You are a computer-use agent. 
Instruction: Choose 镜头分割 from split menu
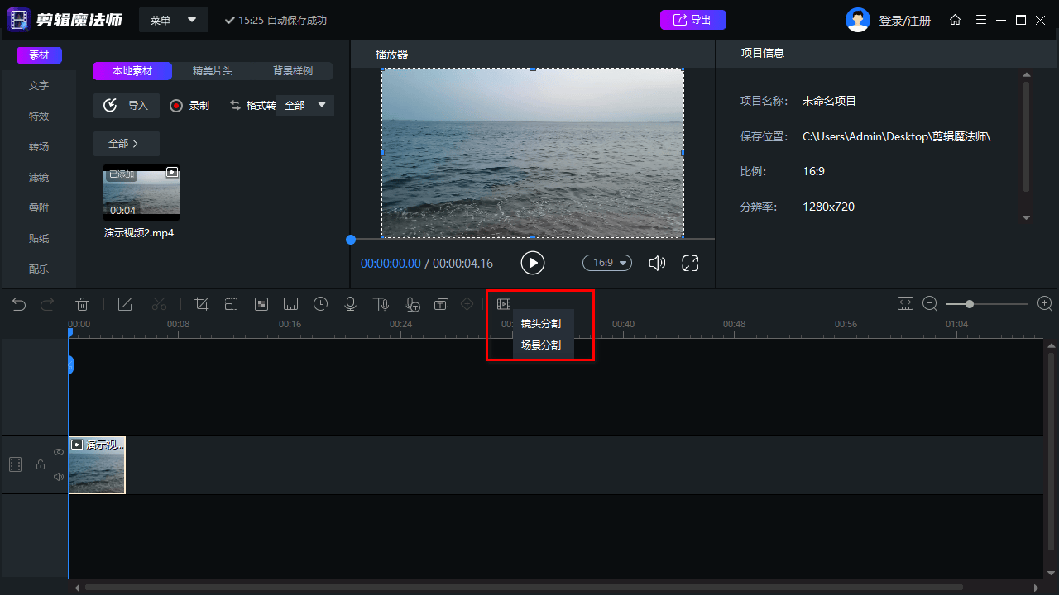tap(541, 324)
